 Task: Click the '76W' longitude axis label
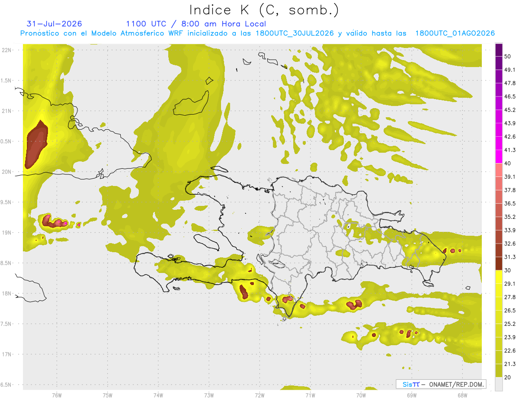pos(57,395)
